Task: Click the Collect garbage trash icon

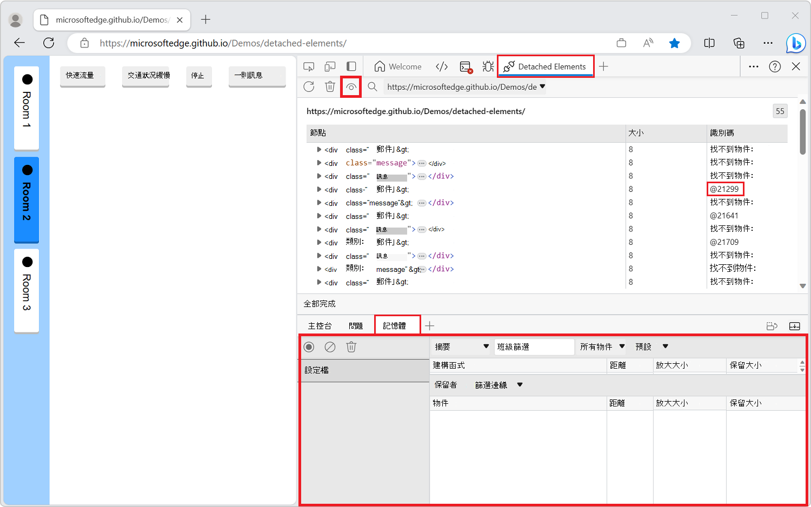Action: [330, 86]
